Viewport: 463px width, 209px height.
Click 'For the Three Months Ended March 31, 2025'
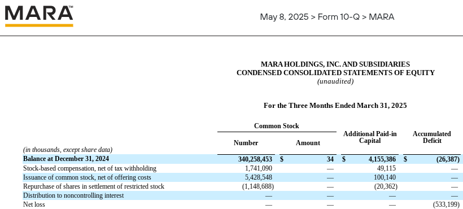click(x=335, y=106)
